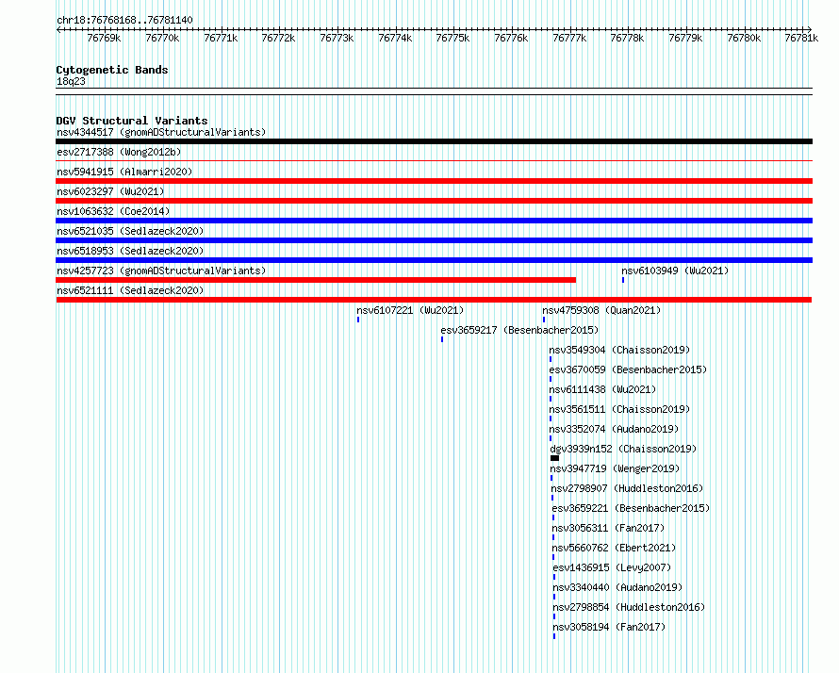Click the 76772k ruler tick label

pyautogui.click(x=278, y=38)
